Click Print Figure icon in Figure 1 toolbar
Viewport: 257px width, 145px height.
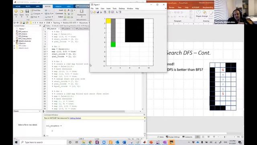pyautogui.click(x=101, y=12)
